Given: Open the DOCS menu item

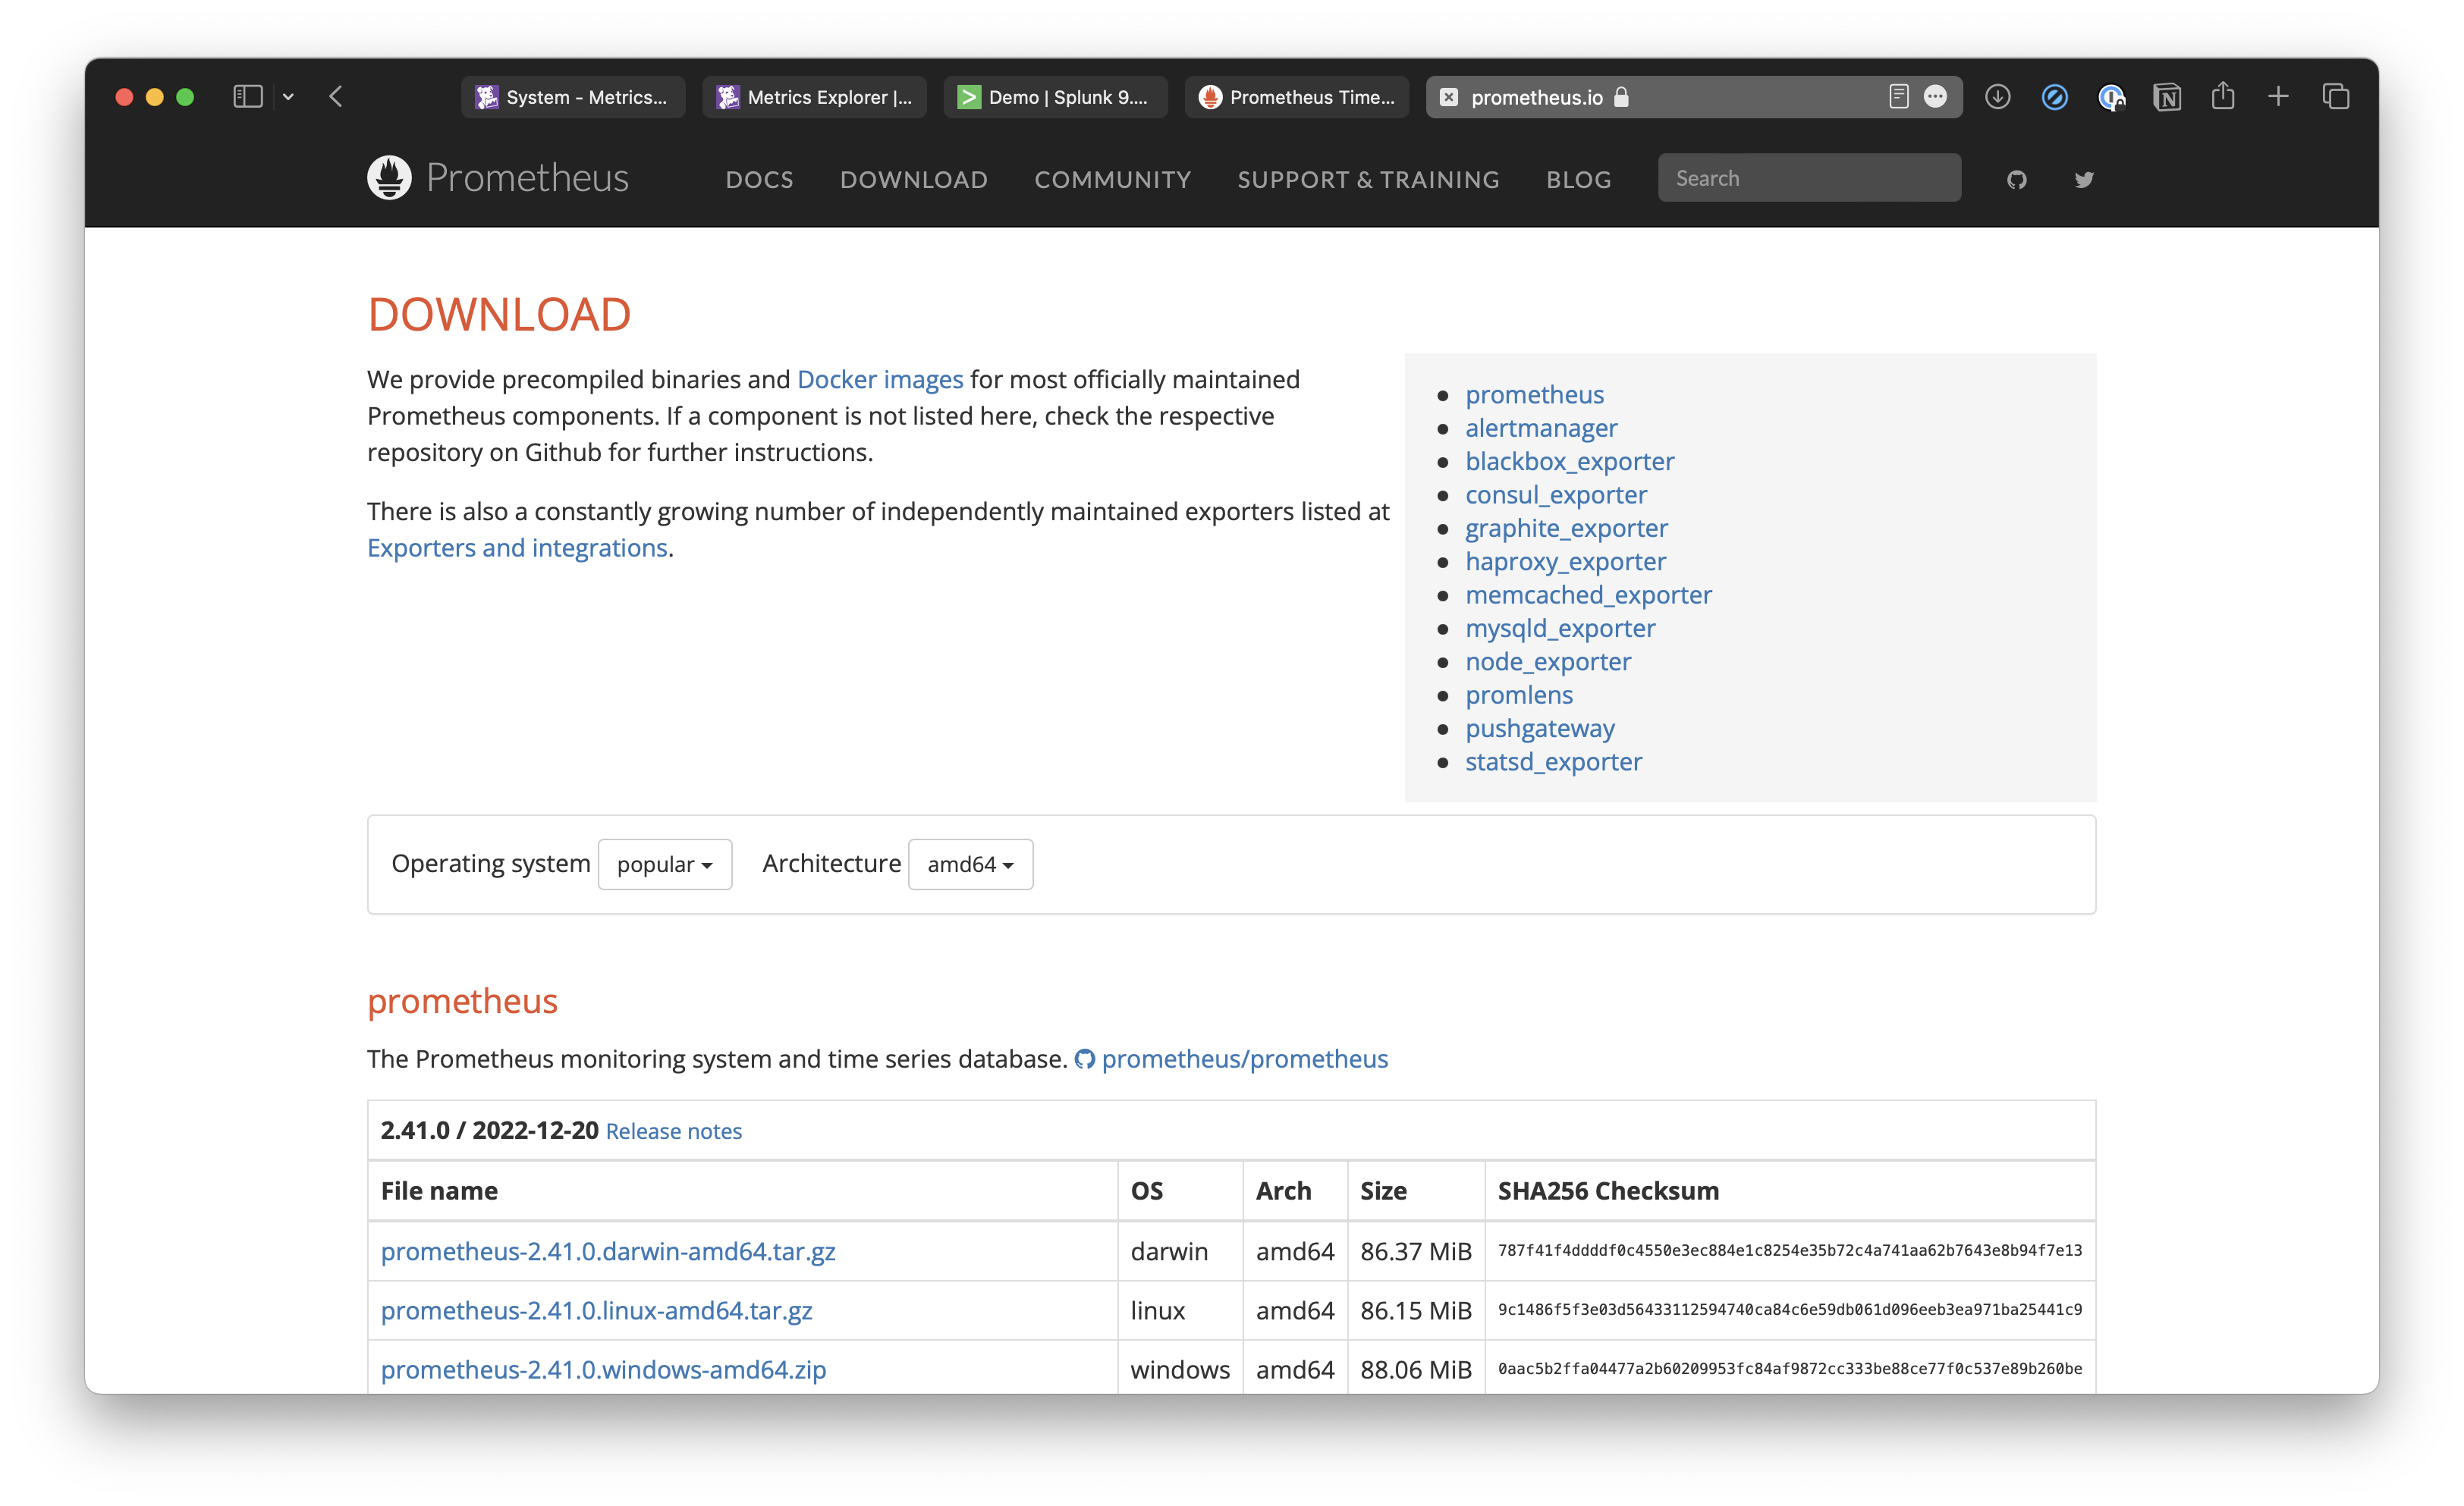Looking at the screenshot, I should (x=759, y=180).
